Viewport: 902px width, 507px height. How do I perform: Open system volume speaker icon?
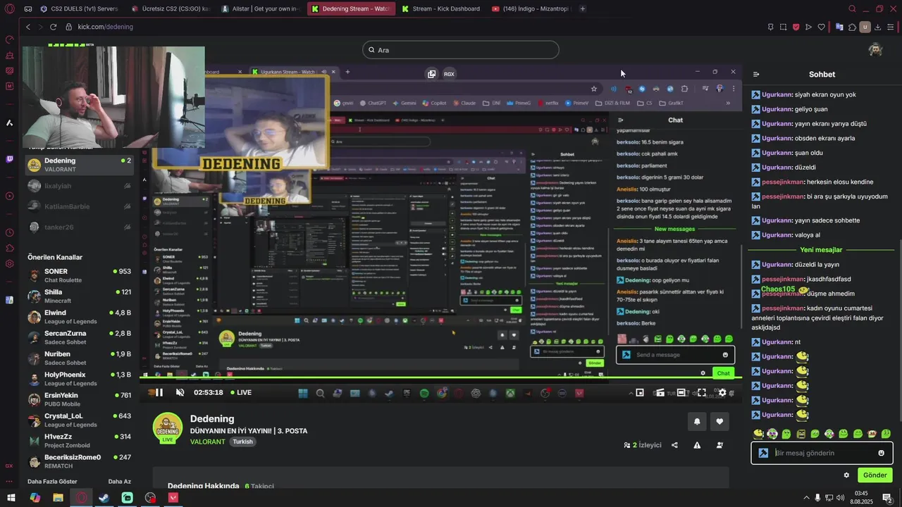click(x=840, y=498)
